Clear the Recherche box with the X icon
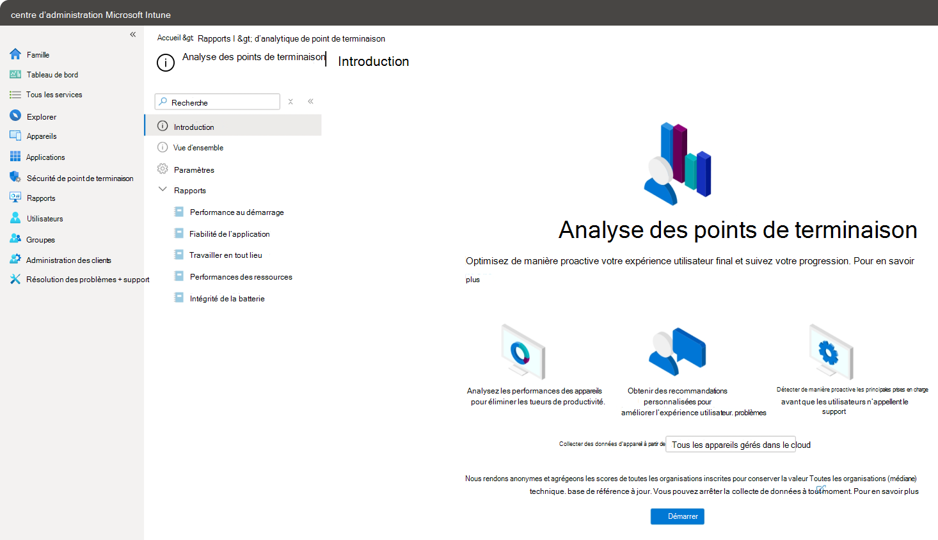This screenshot has width=938, height=540. click(x=290, y=102)
